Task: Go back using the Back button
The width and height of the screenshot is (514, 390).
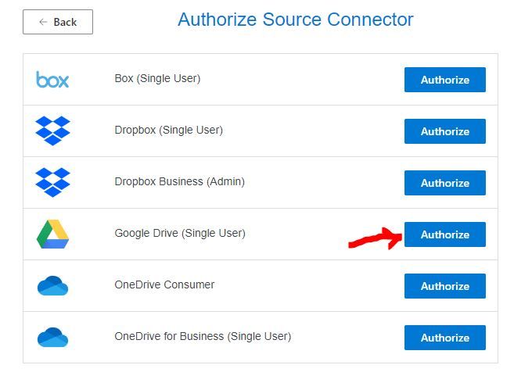Action: [58, 22]
